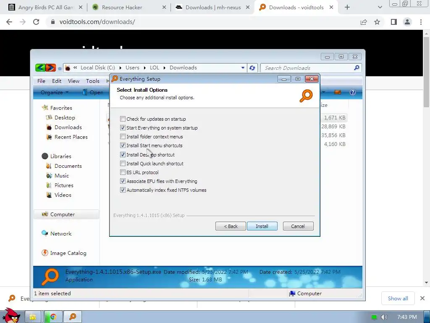
Task: Reload the voidtools page
Action: 36,22
